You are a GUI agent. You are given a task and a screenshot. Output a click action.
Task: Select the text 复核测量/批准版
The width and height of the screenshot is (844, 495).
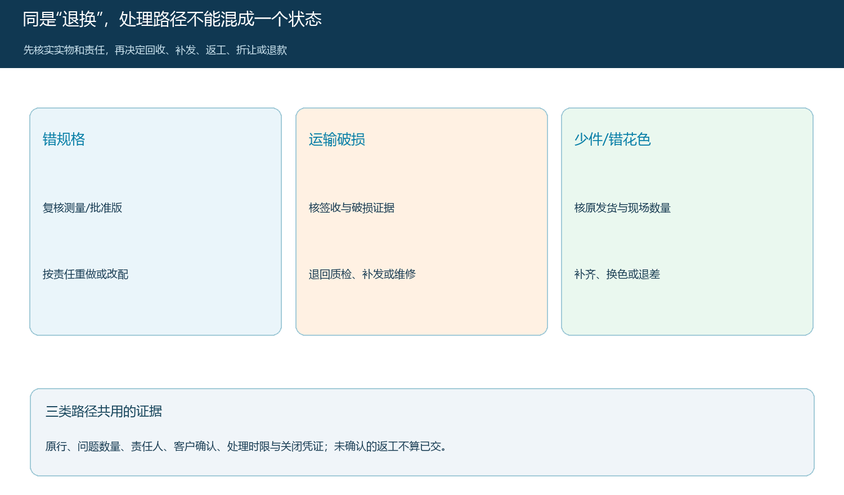(x=82, y=208)
